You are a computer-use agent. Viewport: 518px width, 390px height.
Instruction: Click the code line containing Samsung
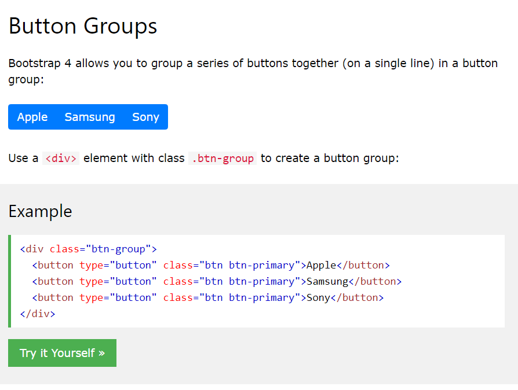coord(217,281)
